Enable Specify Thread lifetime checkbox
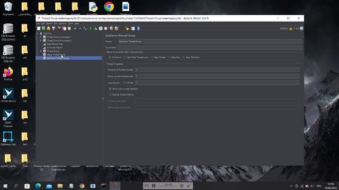Screen dimensions: 339x190 coord(110,94)
